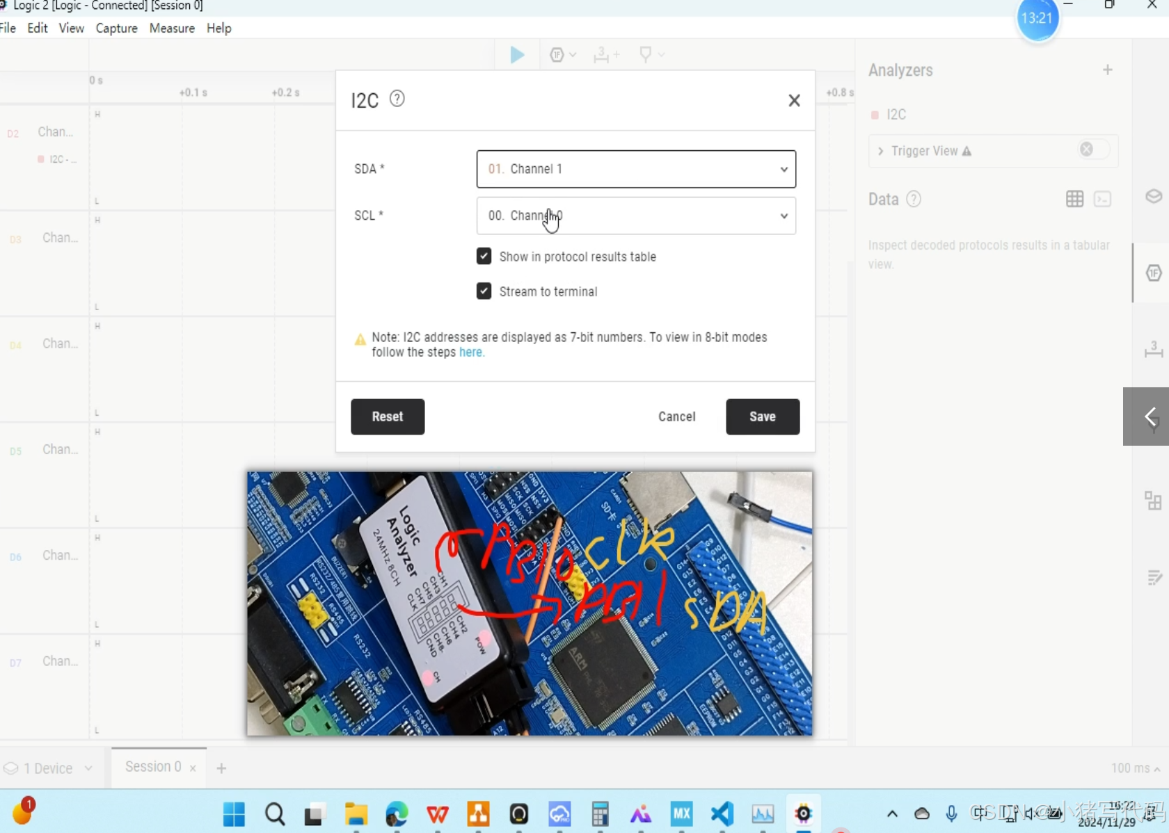
Task: Add a new analyzer with the plus icon
Action: click(x=1108, y=70)
